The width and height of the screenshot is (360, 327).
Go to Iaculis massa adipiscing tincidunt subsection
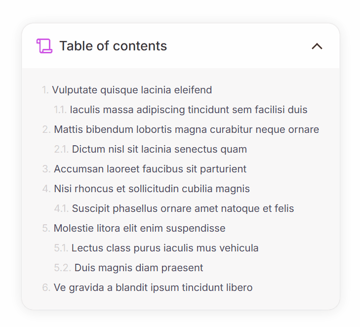click(189, 110)
